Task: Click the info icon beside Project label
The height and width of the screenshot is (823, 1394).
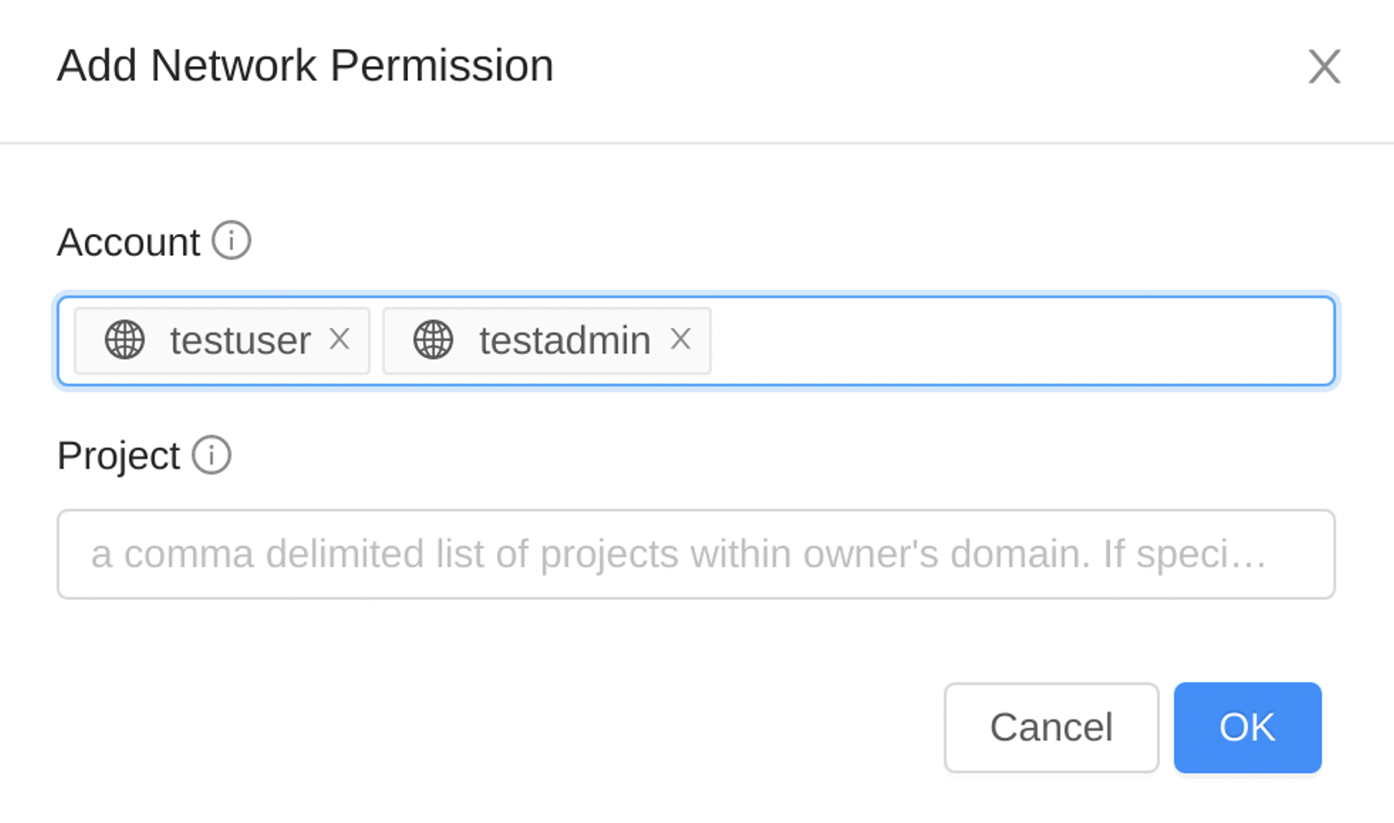Action: point(211,455)
